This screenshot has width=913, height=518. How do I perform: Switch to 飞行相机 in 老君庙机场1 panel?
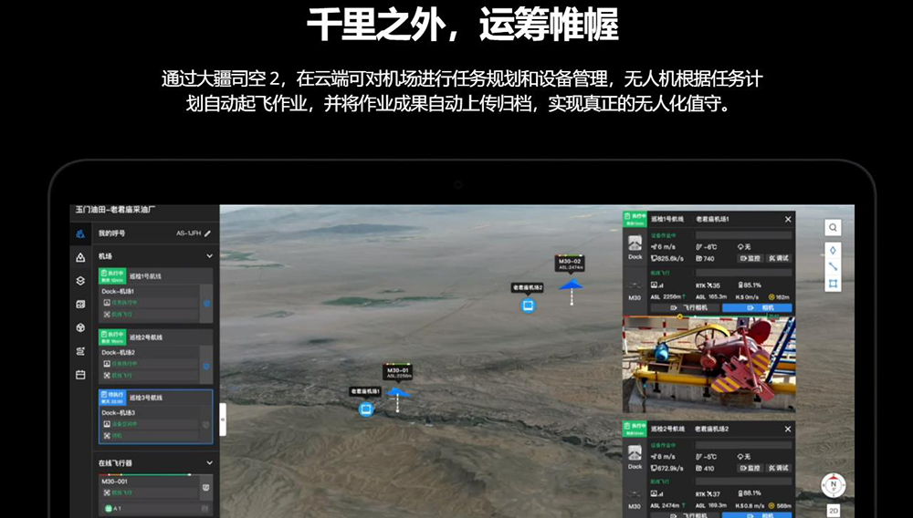coord(685,307)
